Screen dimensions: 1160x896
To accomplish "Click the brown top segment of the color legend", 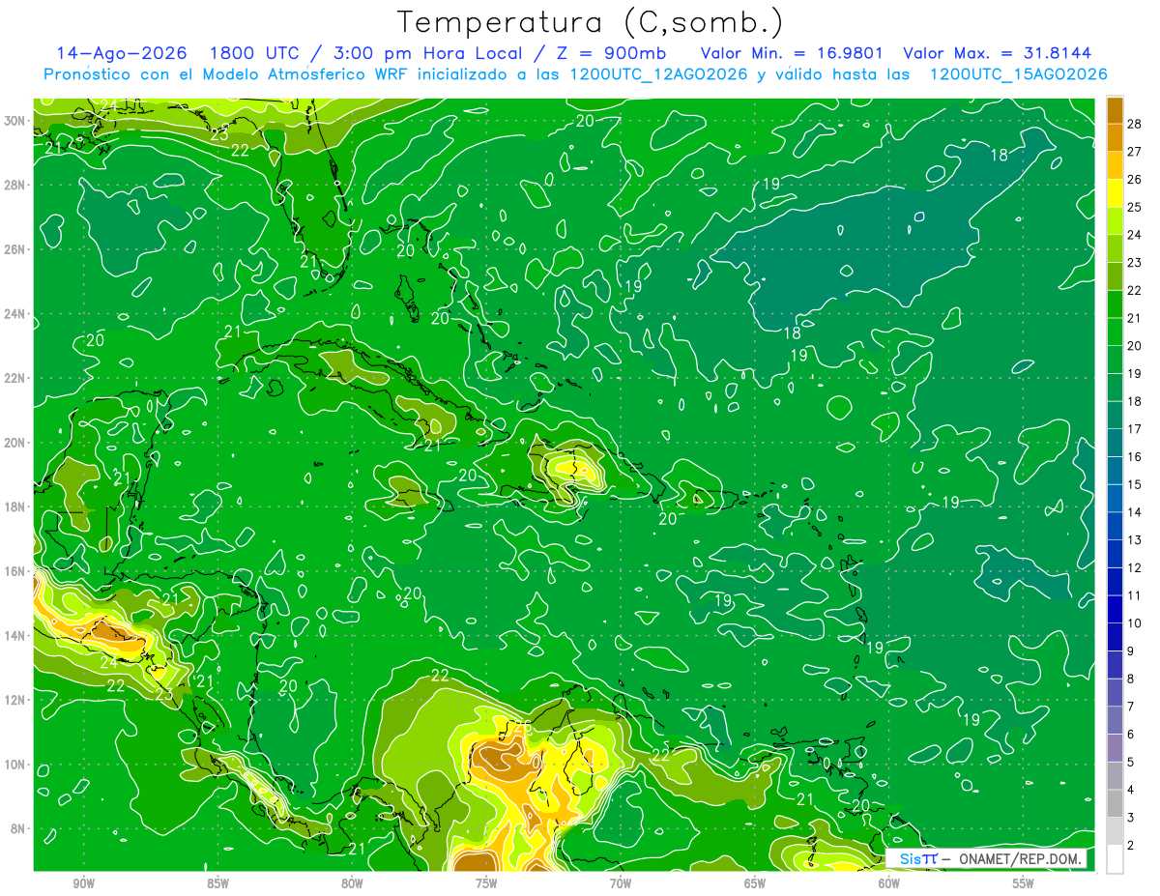I will pyautogui.click(x=1116, y=110).
